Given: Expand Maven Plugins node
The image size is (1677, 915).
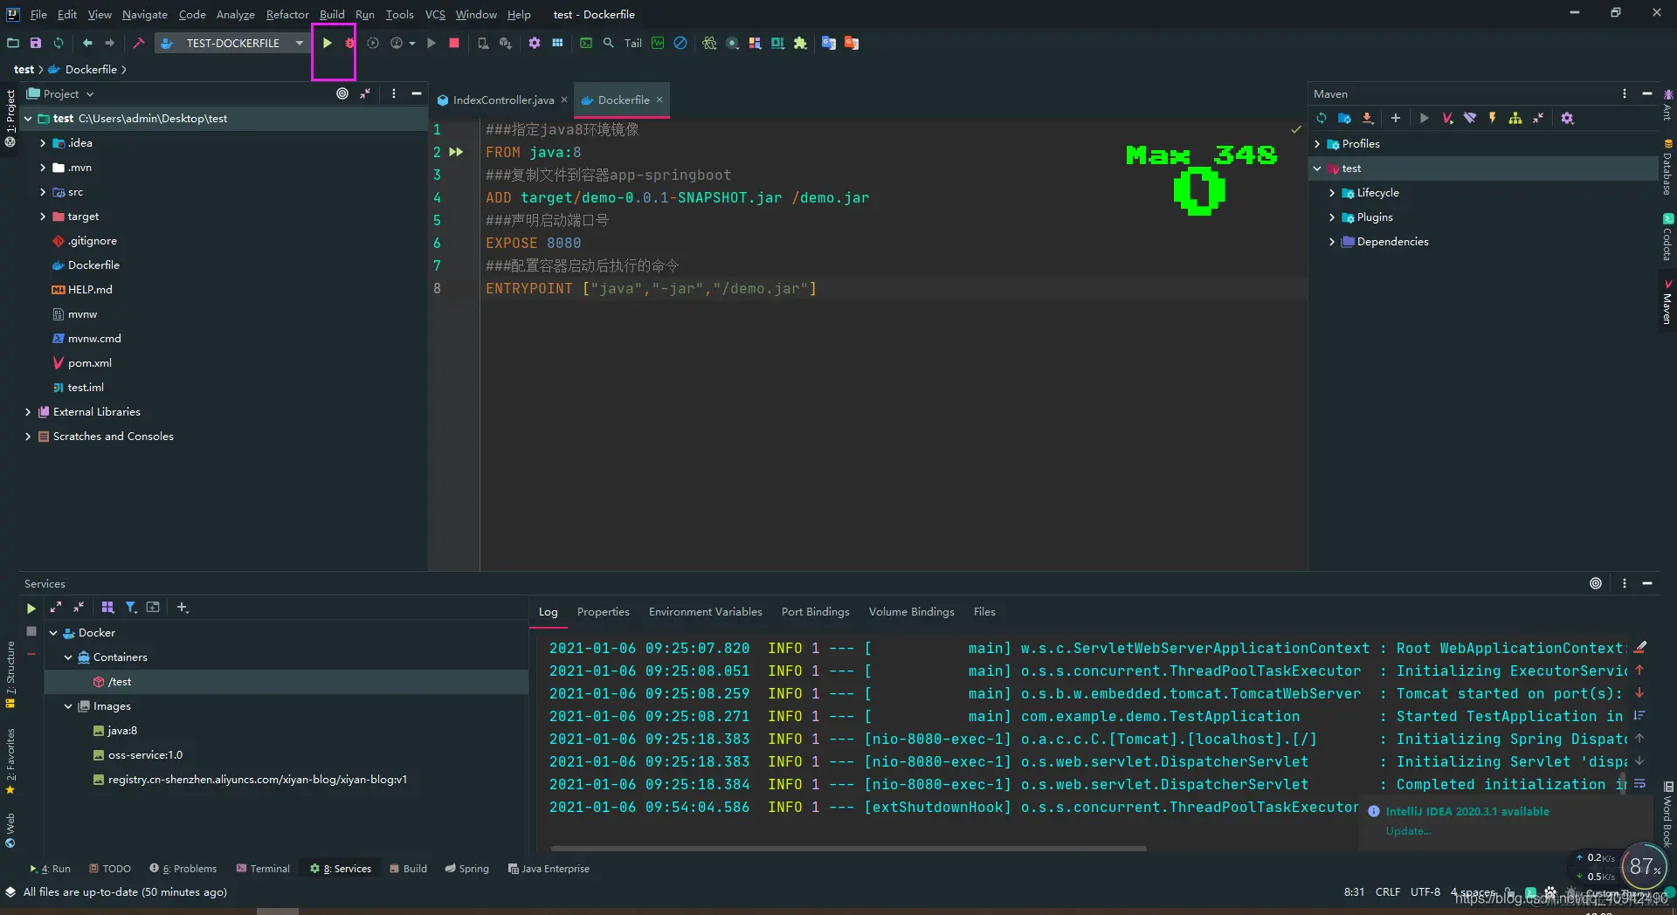Looking at the screenshot, I should click(1332, 217).
